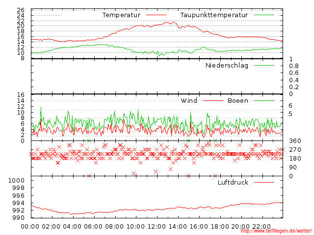This screenshot has height=235, width=314.
Task: Click the Niederschlag legend label
Action: tap(227, 65)
